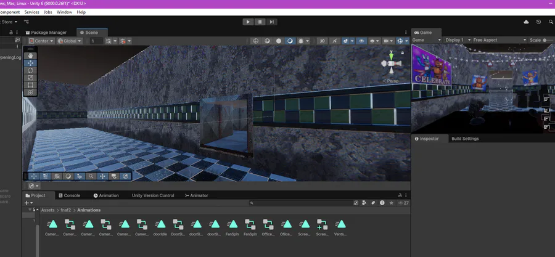The image size is (555, 257).
Task: Open the Global rotation dropdown
Action: pos(69,41)
